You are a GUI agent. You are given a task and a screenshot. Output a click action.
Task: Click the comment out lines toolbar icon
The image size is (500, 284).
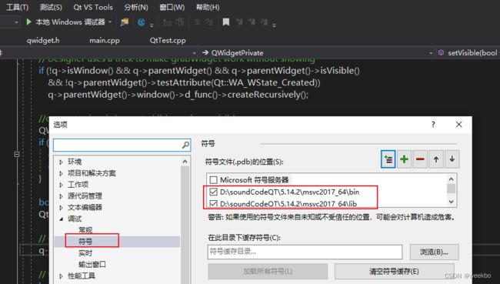196,22
